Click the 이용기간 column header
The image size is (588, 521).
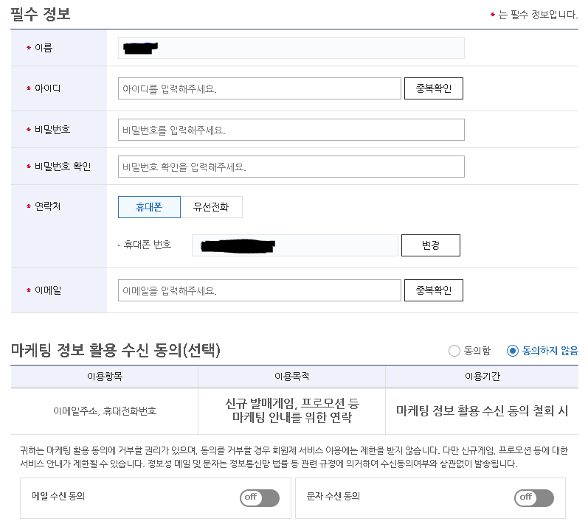(482, 377)
